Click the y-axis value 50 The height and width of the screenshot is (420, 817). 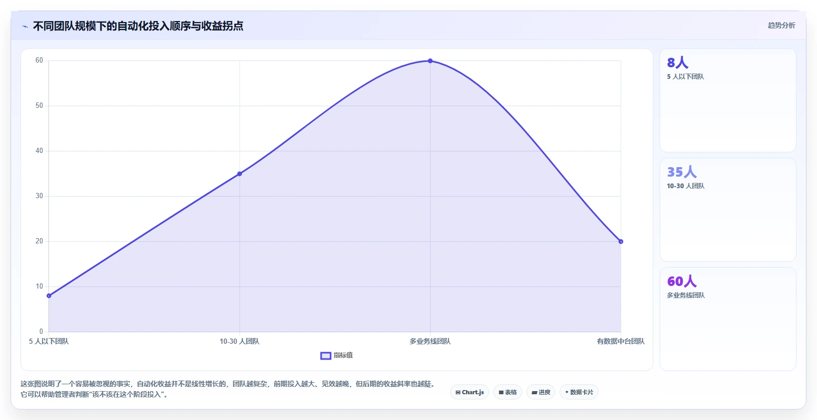point(39,106)
